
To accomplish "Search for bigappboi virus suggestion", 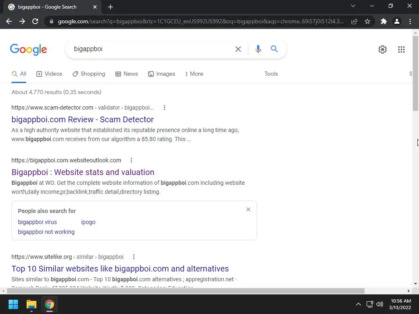I will [x=37, y=222].
